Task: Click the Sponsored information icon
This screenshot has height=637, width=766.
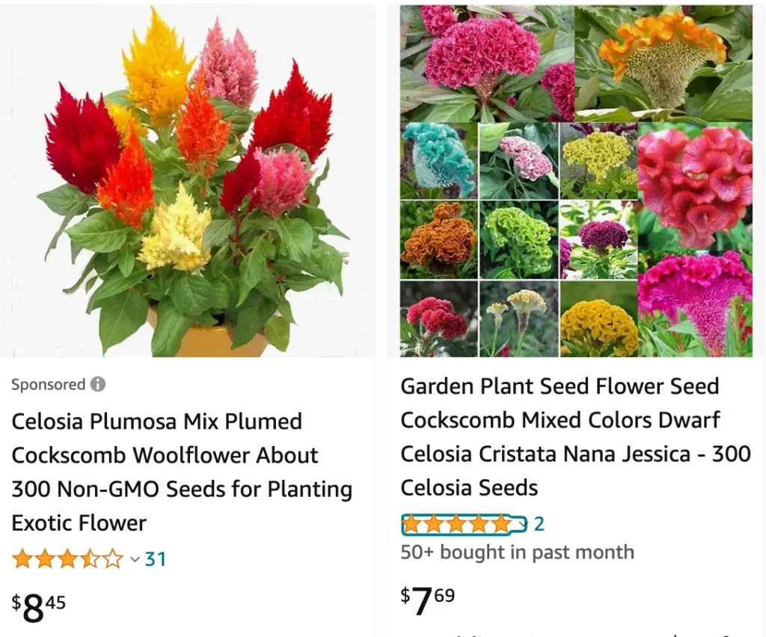Action: (x=98, y=384)
